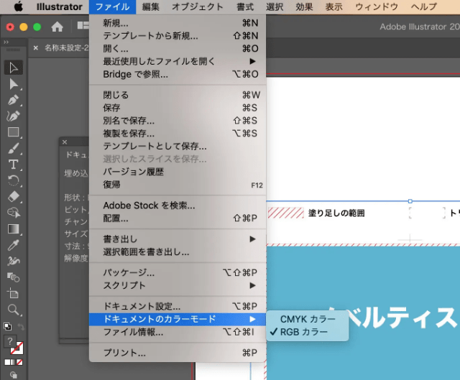Select the Pen tool
This screenshot has width=460, height=380.
tap(13, 100)
